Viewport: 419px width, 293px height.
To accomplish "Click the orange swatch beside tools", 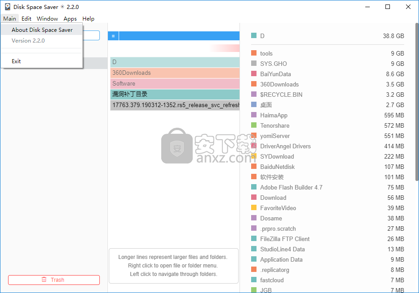I will pos(254,53).
